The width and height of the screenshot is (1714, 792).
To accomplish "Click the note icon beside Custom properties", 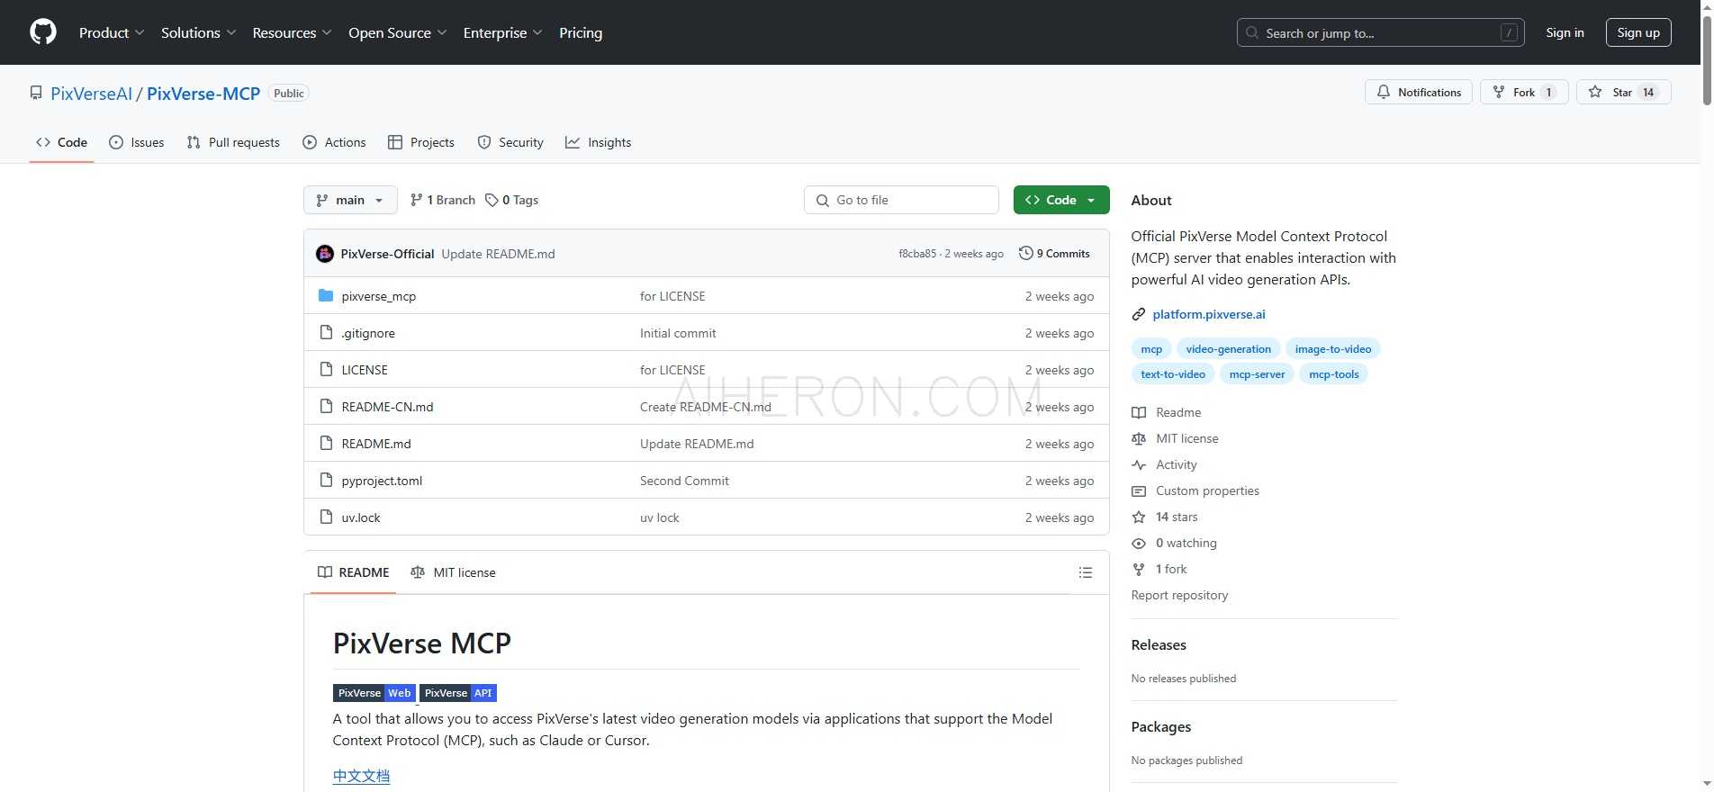I will point(1139,490).
